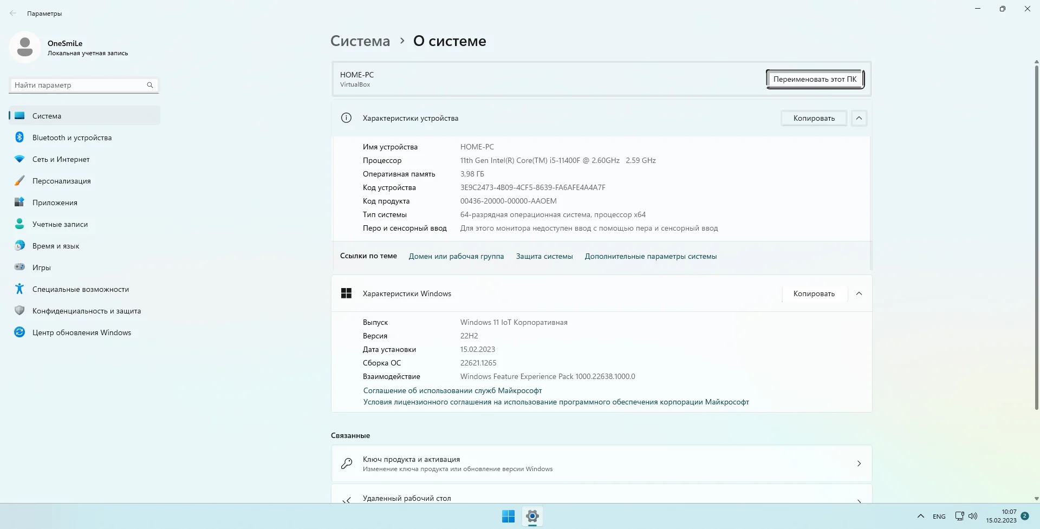This screenshot has height=529, width=1040.
Task: Open the Windows Start button on taskbar
Action: click(x=508, y=517)
